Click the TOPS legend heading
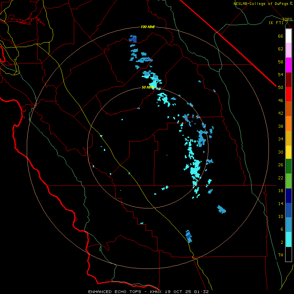The image size is (294, 294). [287, 19]
